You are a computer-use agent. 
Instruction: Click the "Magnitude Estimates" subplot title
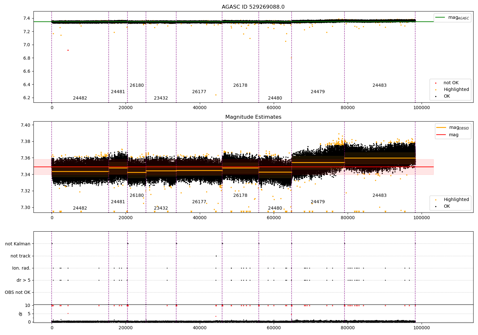click(x=253, y=117)
